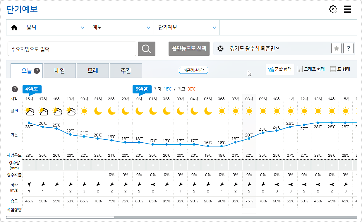
Task: Switch to 표 형태 view
Action: (340, 69)
